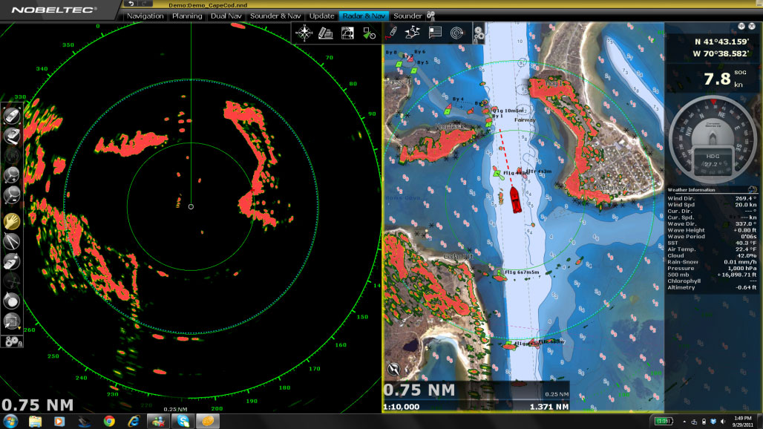The image size is (763, 429).
Task: Select the second boat tool in radar toolbar
Action: coord(12,136)
